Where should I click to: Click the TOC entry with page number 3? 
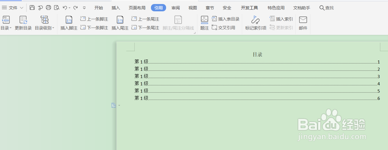[257, 76]
